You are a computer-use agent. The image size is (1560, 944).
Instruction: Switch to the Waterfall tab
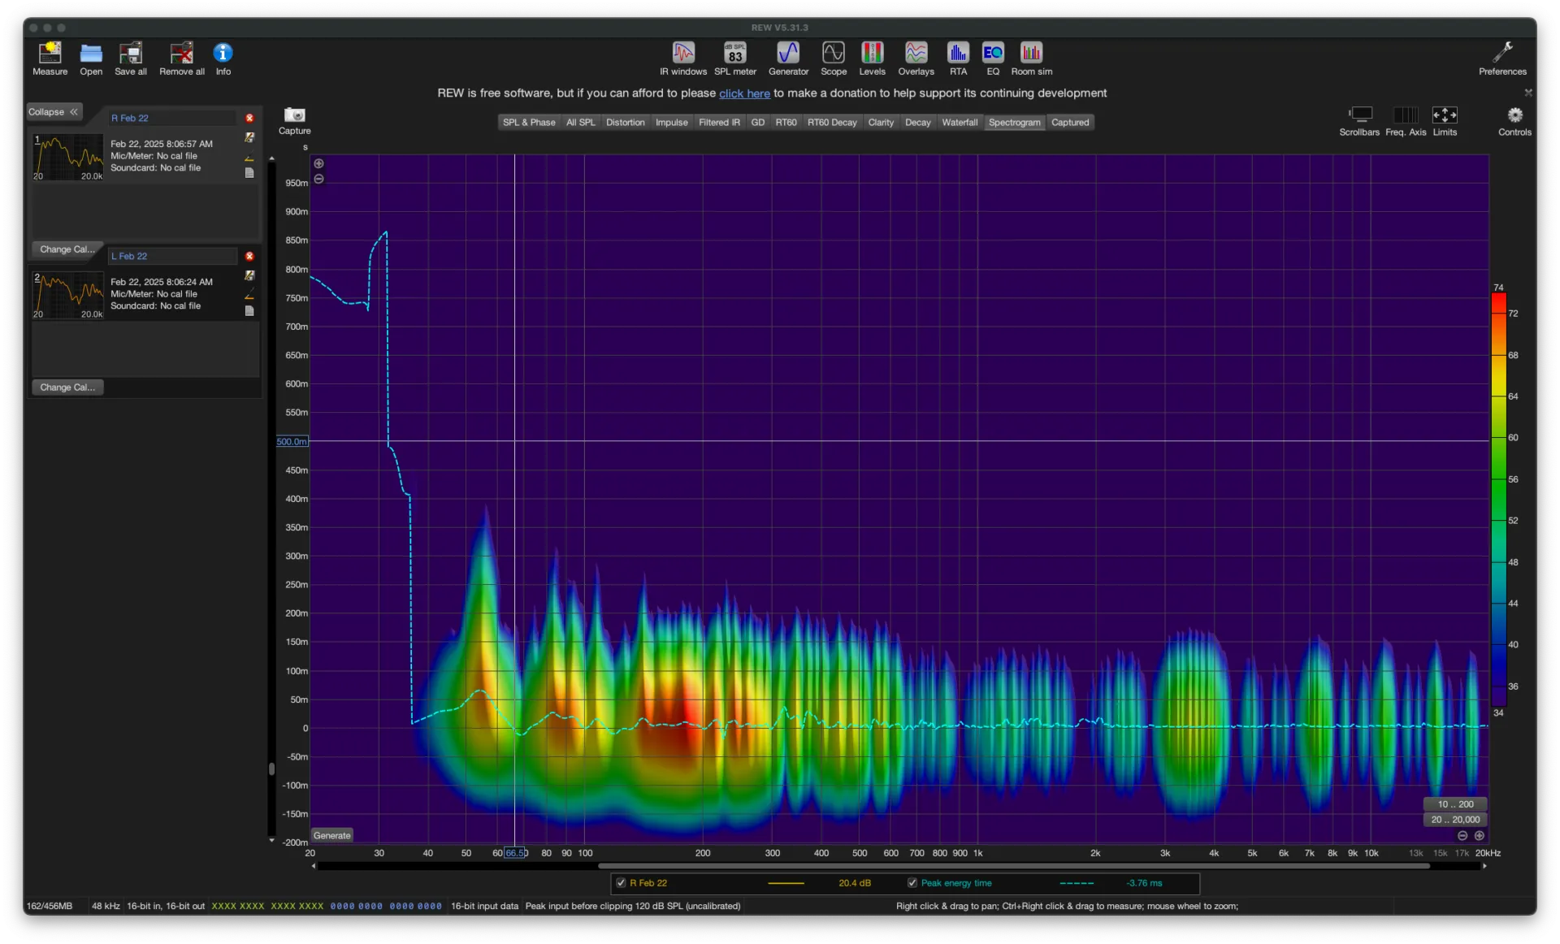point(959,123)
